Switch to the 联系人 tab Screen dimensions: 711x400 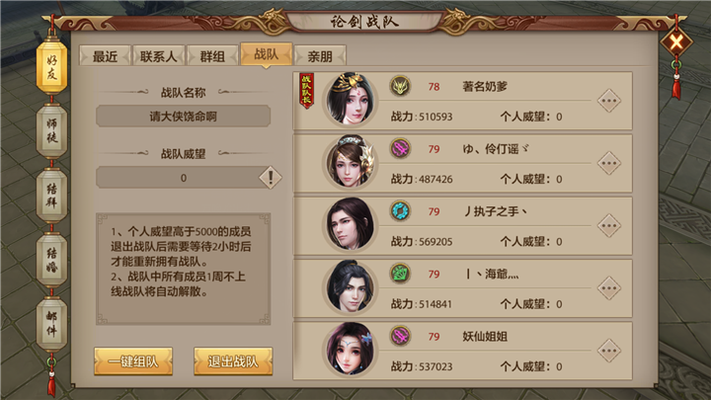pyautogui.click(x=158, y=56)
